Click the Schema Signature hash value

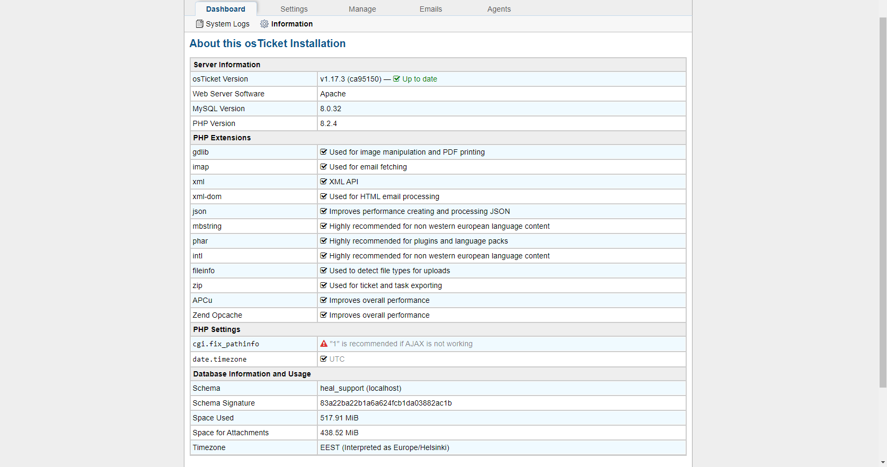(x=386, y=403)
